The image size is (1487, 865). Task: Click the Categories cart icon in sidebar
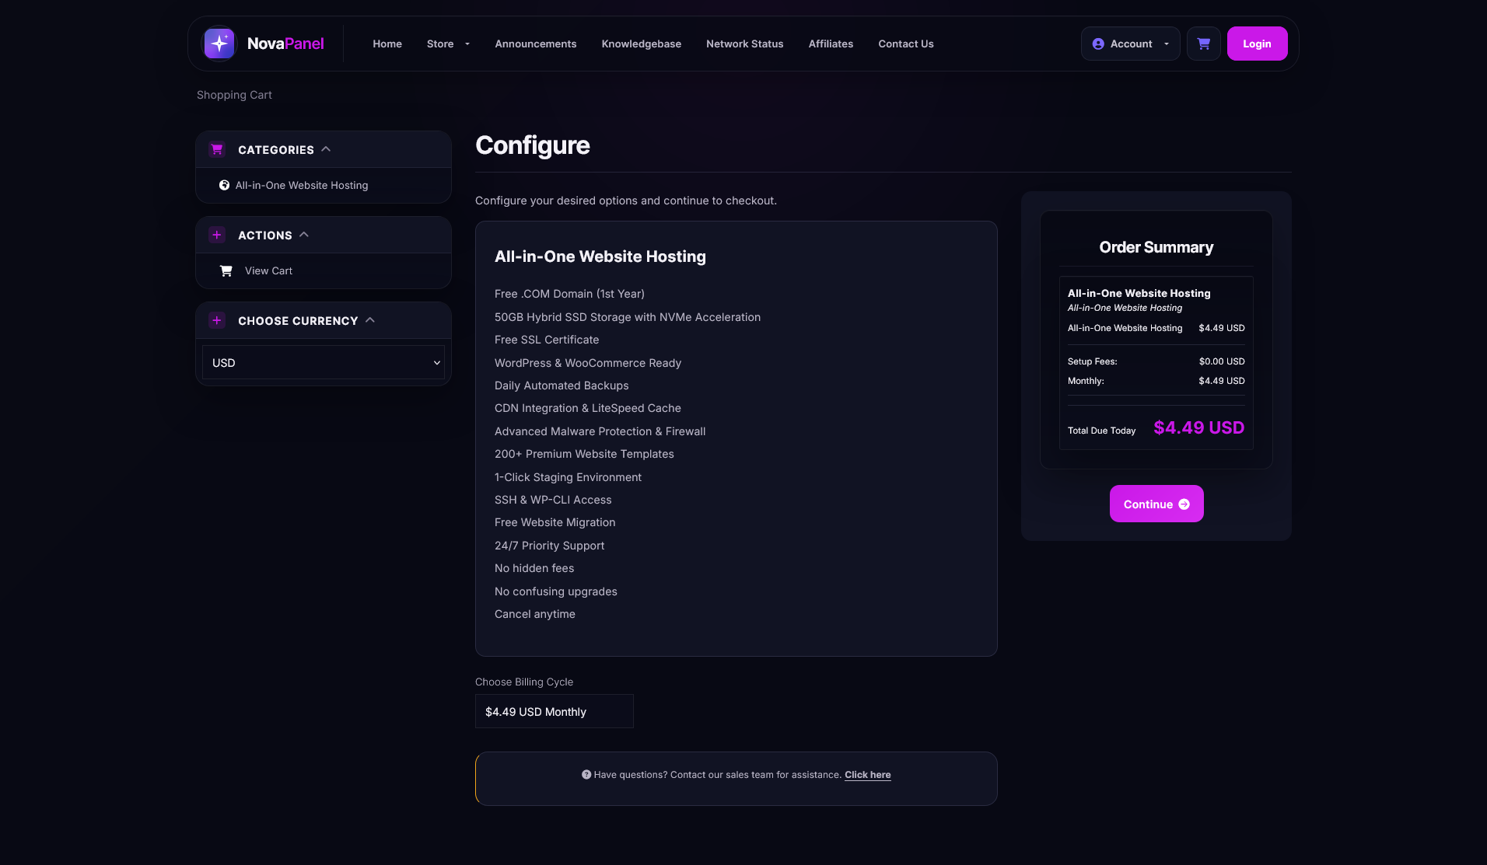(217, 149)
